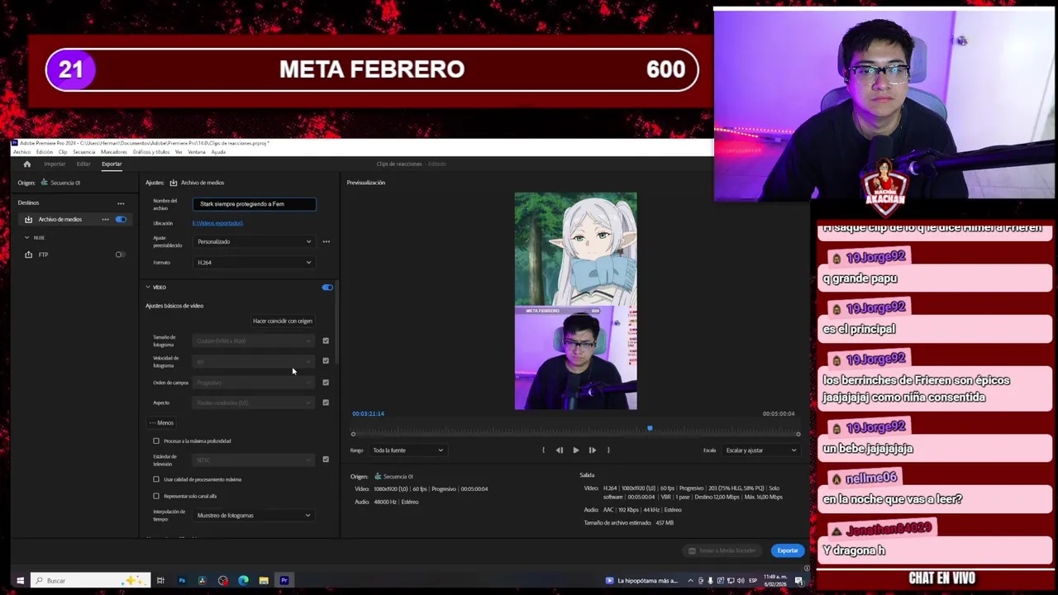Open Windows Start menu

(x=20, y=580)
